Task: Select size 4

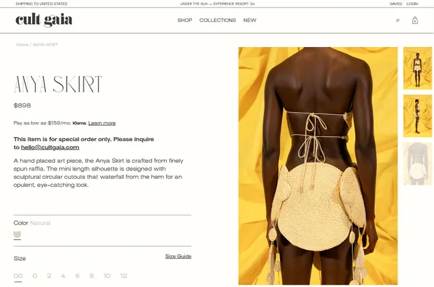Action: tap(63, 276)
